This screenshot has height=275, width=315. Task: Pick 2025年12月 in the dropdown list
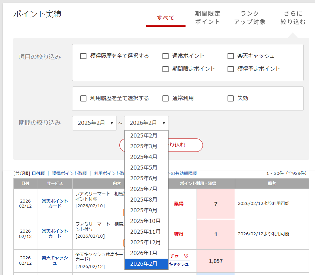(145, 242)
